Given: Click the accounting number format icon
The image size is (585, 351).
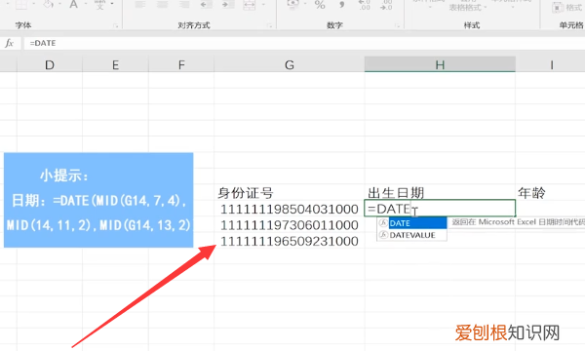Looking at the screenshot, I should (x=293, y=4).
